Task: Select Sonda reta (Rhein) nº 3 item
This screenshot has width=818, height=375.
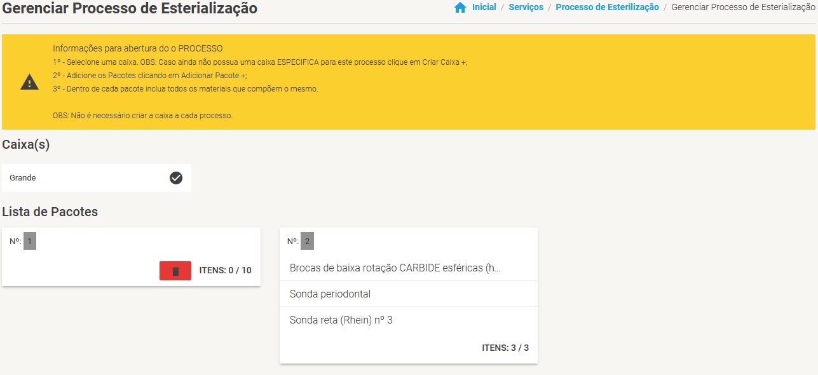Action: [341, 320]
